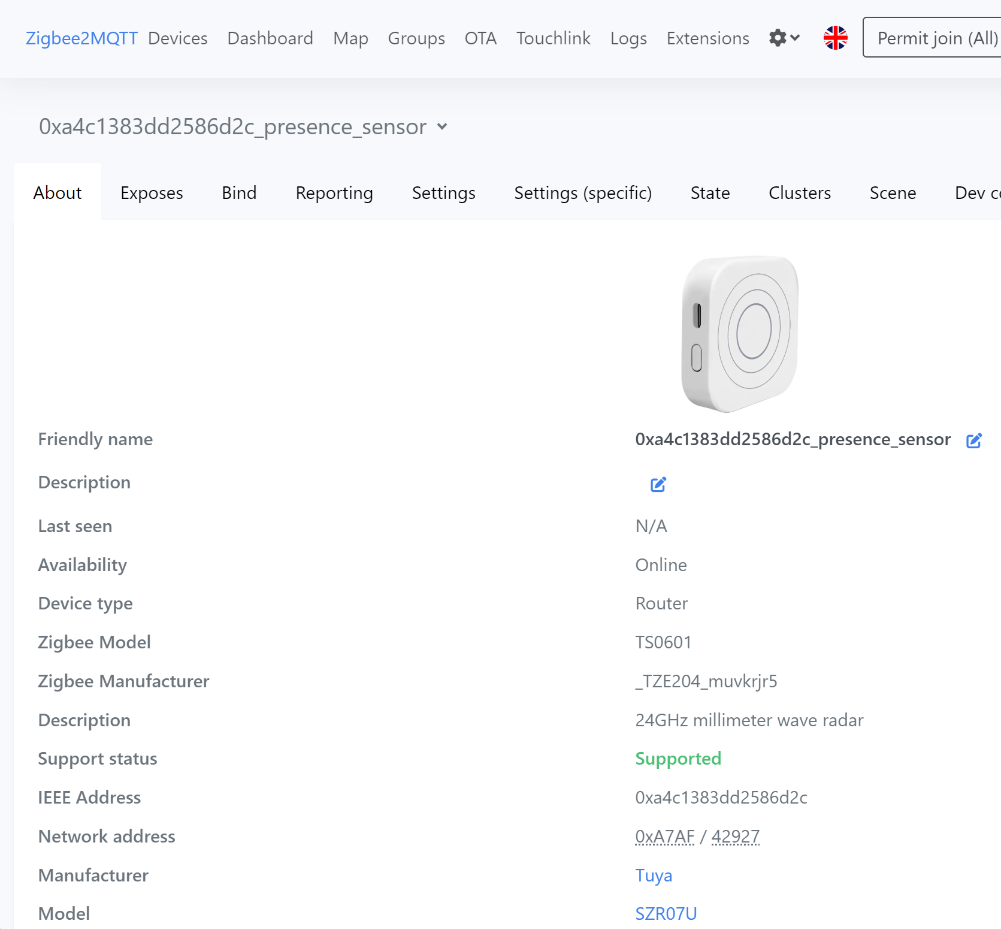Click the Router device type value
This screenshot has width=1001, height=930.
[x=661, y=603]
